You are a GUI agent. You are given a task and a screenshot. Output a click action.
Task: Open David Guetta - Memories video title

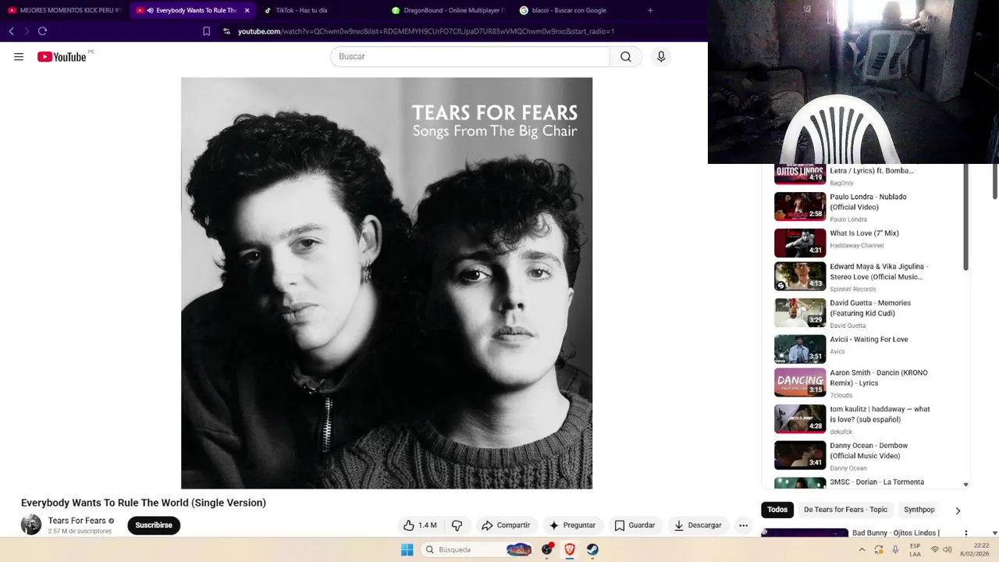pyautogui.click(x=870, y=308)
